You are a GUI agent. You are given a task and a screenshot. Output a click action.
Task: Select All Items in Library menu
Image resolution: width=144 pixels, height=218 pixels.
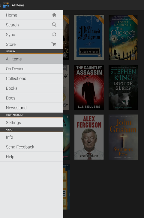[31, 59]
